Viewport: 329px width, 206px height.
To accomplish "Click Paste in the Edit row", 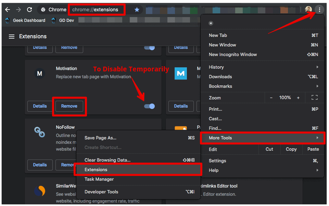I will click(x=313, y=149).
